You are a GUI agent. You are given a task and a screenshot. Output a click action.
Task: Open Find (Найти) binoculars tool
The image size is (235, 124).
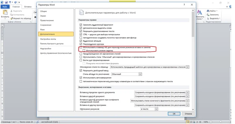point(212,11)
